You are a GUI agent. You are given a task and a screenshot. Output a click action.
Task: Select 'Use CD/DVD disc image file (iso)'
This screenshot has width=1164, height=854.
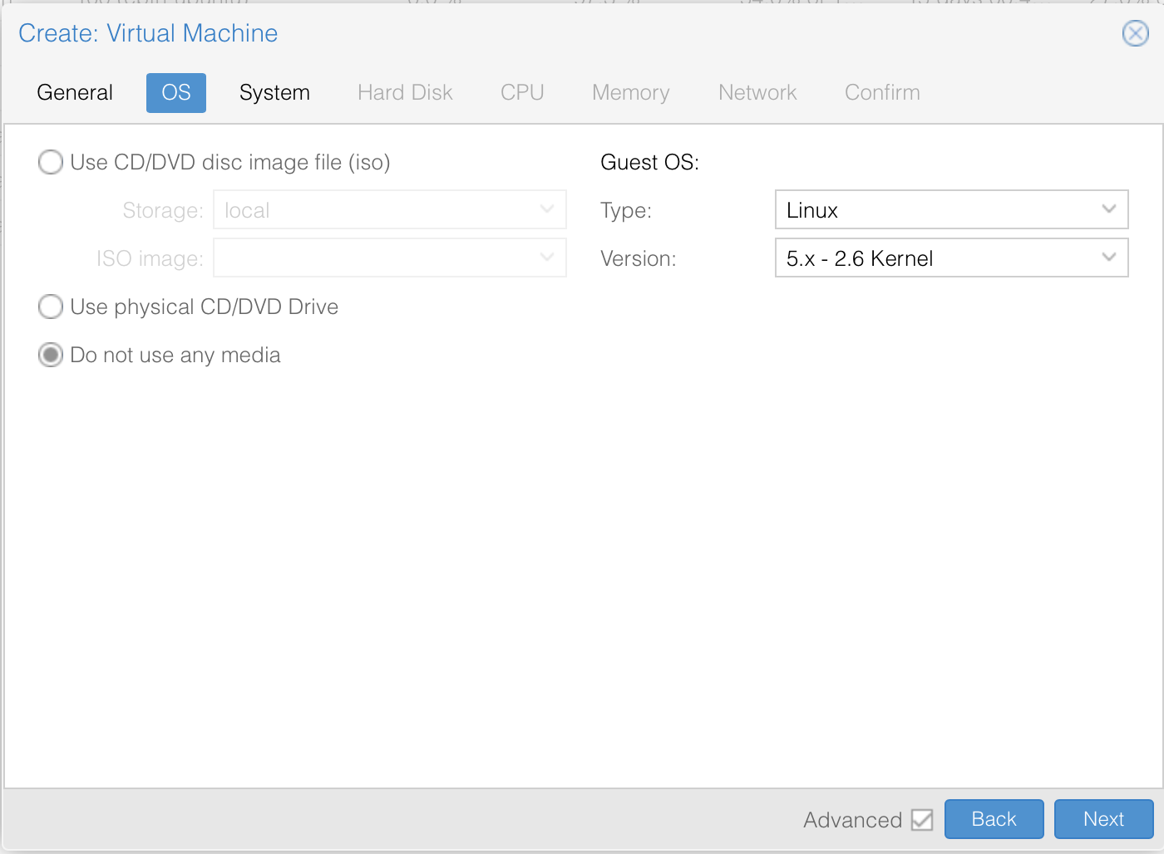[x=51, y=162]
